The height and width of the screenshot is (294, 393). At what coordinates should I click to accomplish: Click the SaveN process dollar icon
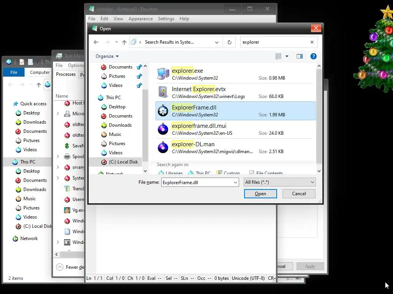[67, 146]
